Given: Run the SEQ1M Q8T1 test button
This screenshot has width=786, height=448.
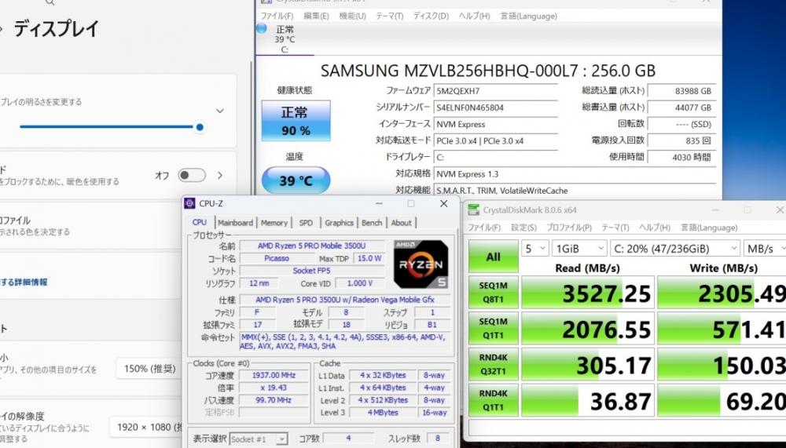Looking at the screenshot, I should point(494,293).
